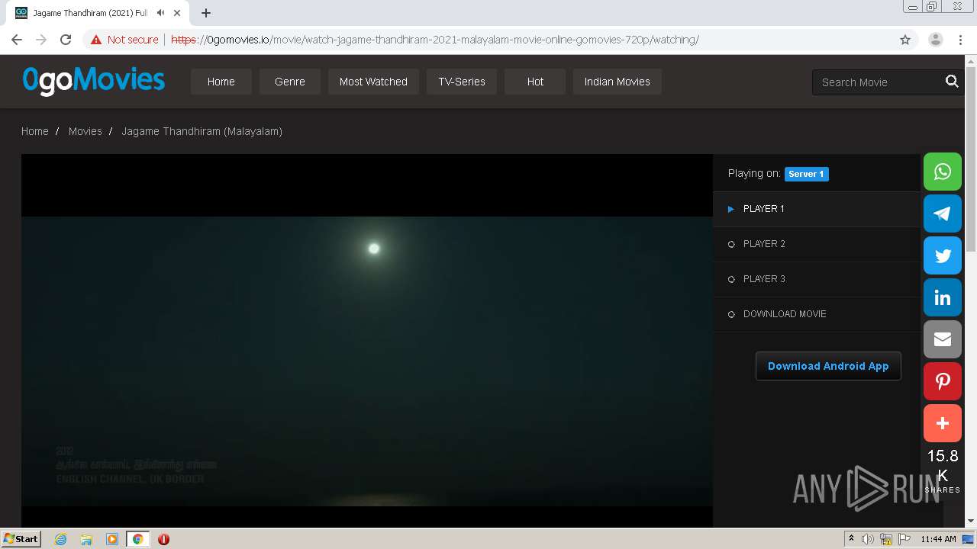Launch media player from taskbar
The height and width of the screenshot is (549, 977).
112,539
